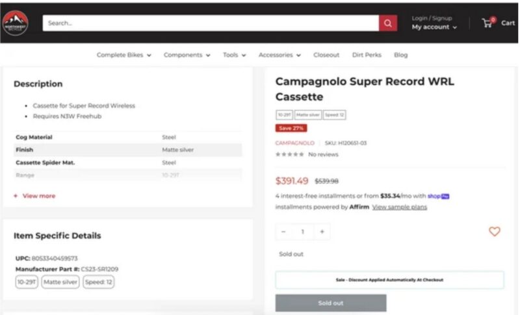Focus the Search input field
The image size is (520, 315).
(211, 23)
